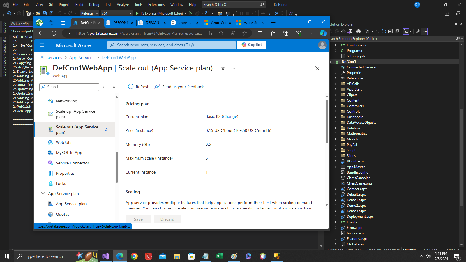
Task: Open the Service Connector blade
Action: pos(72,163)
